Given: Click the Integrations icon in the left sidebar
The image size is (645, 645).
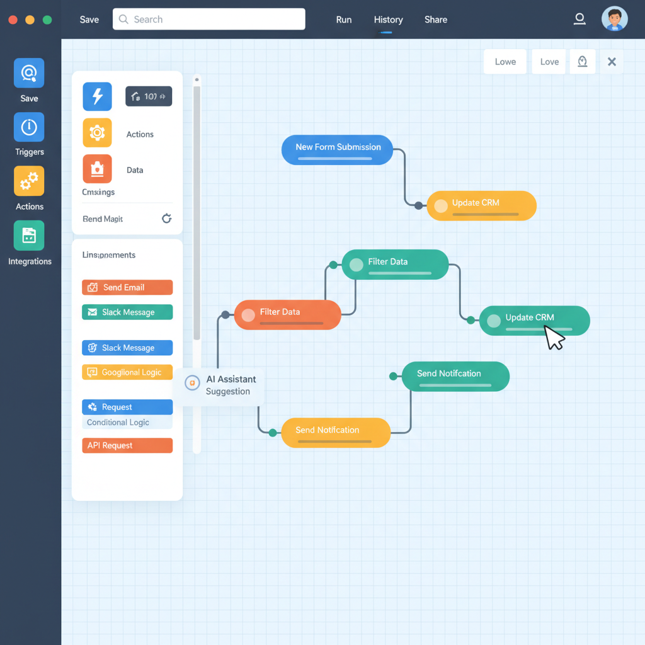Looking at the screenshot, I should (29, 235).
